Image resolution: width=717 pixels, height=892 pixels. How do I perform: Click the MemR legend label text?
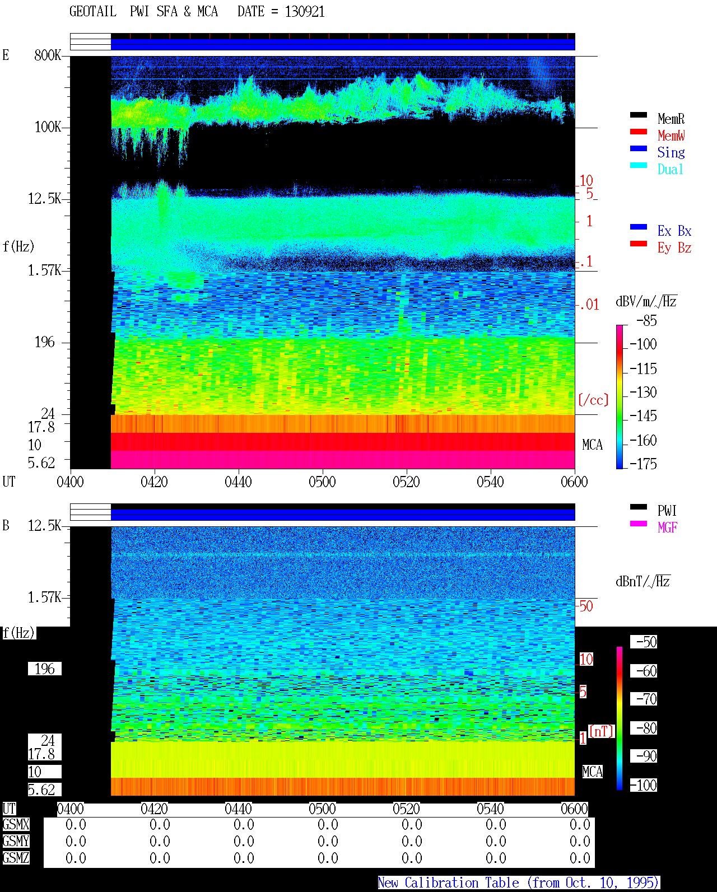pos(671,119)
